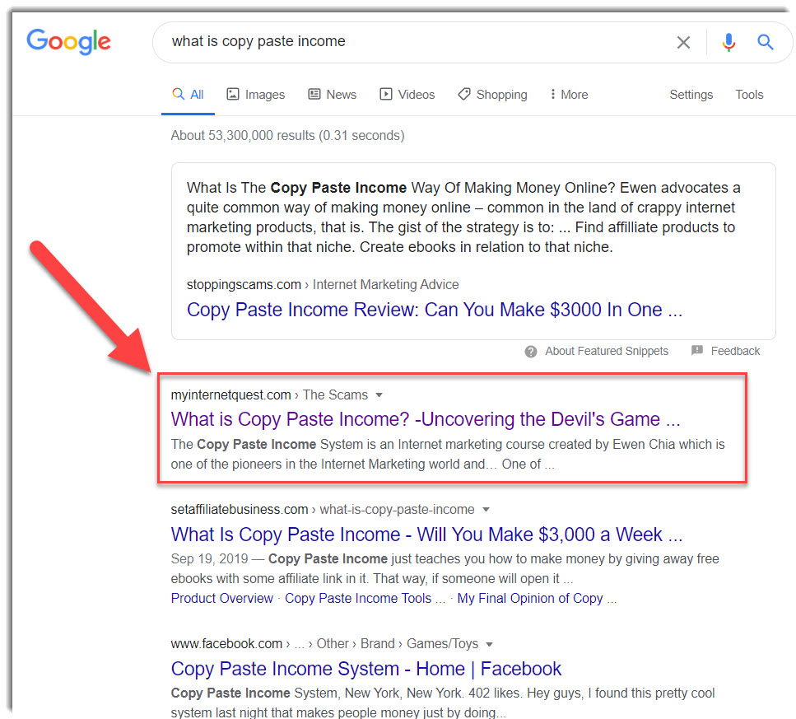Click www.facebook.com breadcrumb text

point(226,644)
